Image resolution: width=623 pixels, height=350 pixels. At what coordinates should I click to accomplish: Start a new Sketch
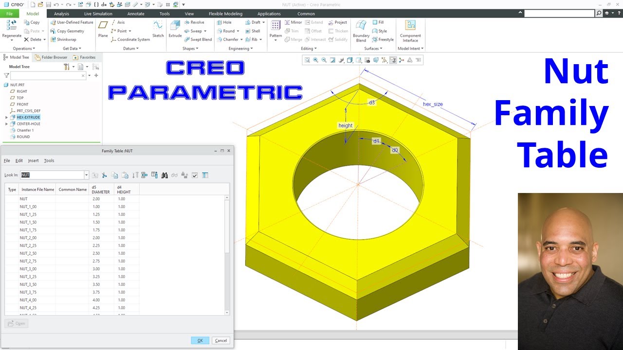pos(158,29)
